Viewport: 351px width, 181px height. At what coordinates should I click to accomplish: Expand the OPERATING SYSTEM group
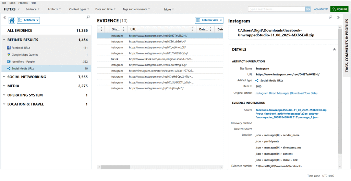pos(4,95)
